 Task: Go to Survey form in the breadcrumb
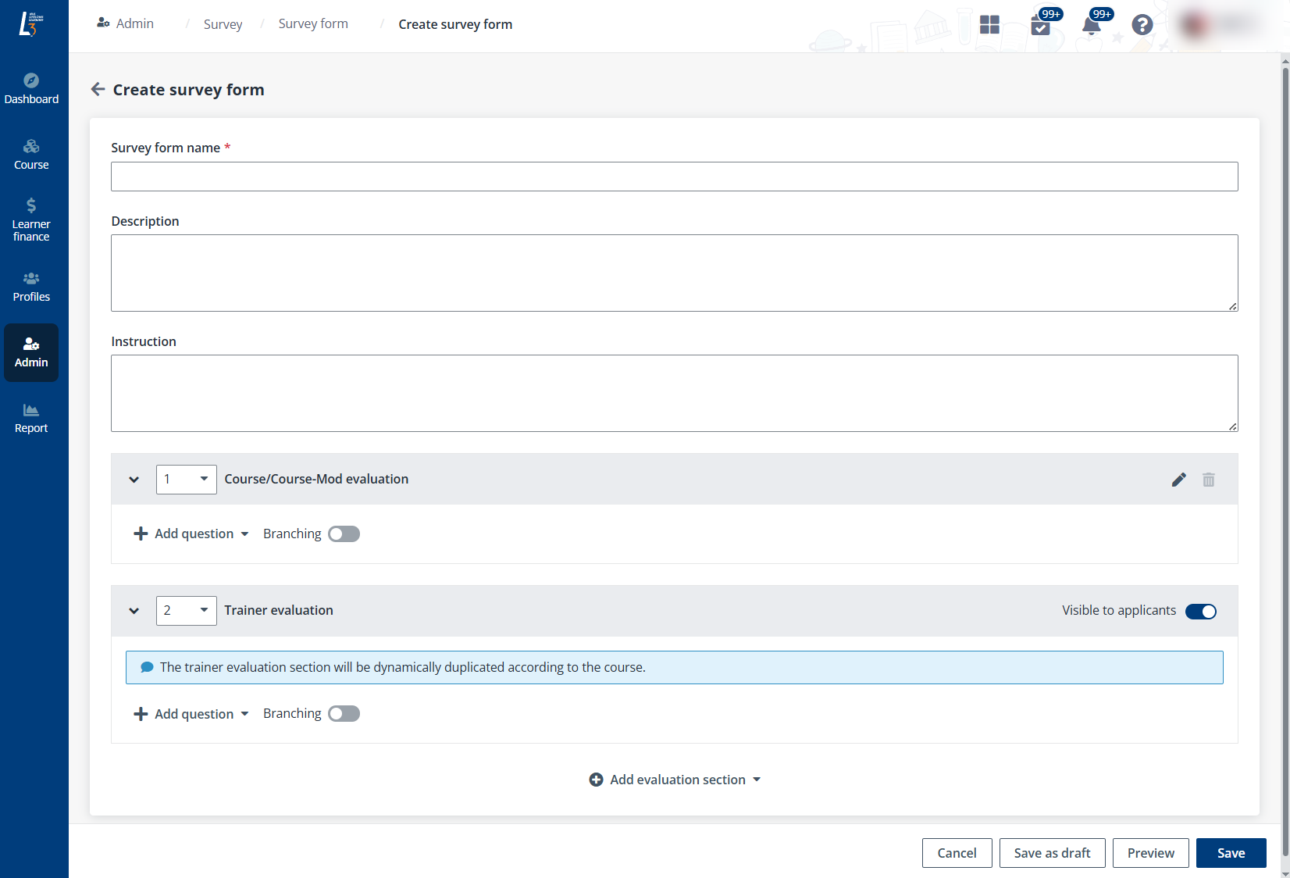(313, 23)
